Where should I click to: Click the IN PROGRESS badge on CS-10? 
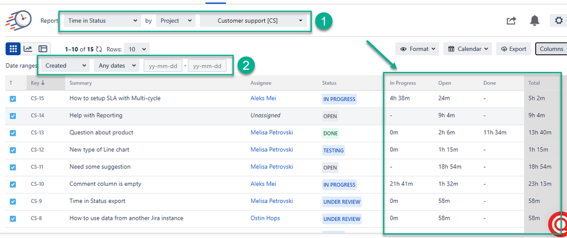click(x=339, y=185)
